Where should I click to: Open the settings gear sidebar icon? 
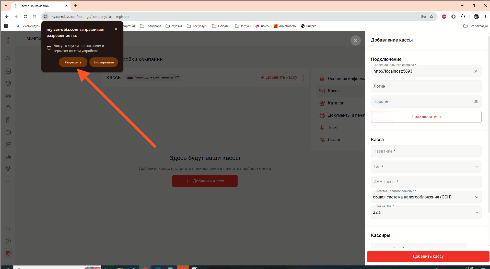(x=8, y=253)
